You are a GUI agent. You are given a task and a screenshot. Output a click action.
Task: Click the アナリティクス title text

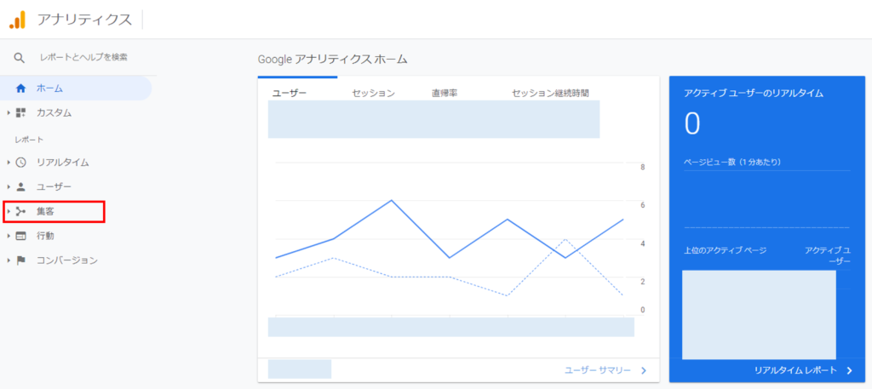(84, 20)
